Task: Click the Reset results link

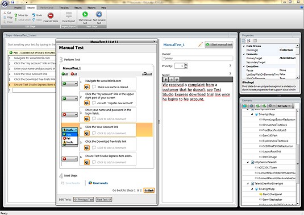Action: point(98,183)
